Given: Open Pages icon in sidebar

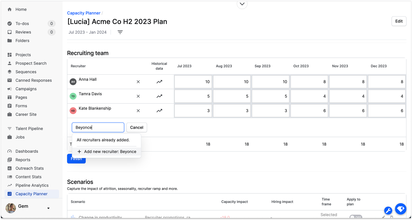Looking at the screenshot, I should (9, 97).
